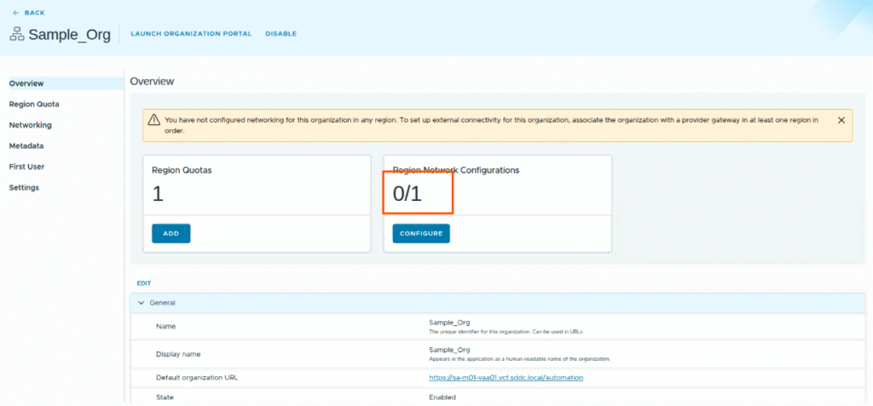Go to the Networking section
873x406 pixels.
tap(30, 125)
